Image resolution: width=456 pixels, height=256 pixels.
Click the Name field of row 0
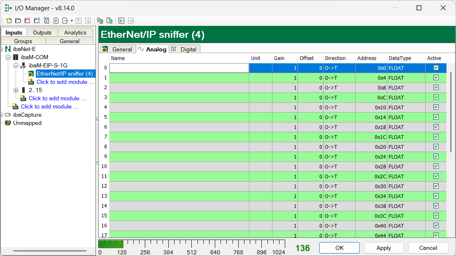[179, 68]
